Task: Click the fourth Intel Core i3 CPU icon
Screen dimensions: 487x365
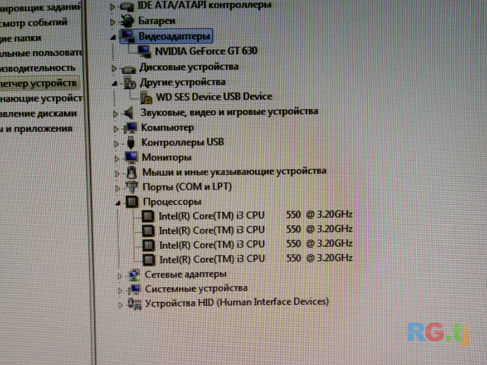Action: point(149,260)
